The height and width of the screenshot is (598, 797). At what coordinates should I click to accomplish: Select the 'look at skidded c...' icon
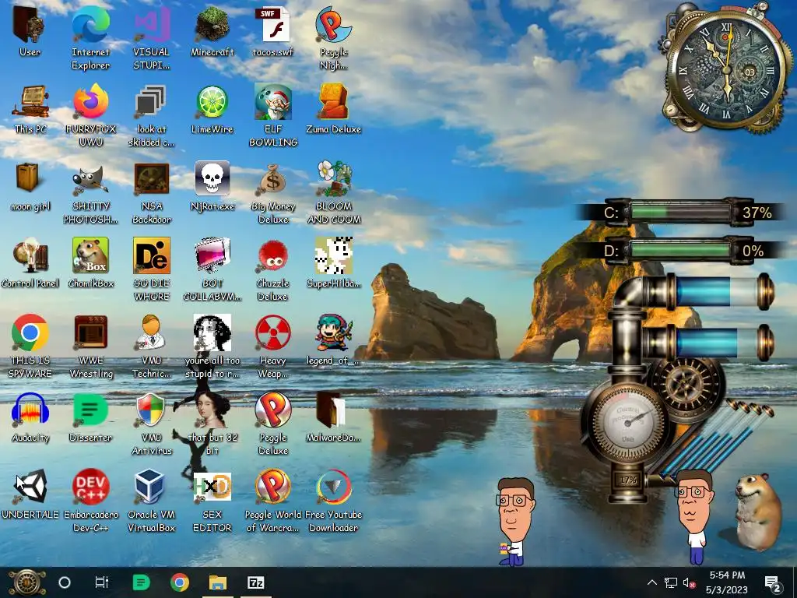click(151, 102)
